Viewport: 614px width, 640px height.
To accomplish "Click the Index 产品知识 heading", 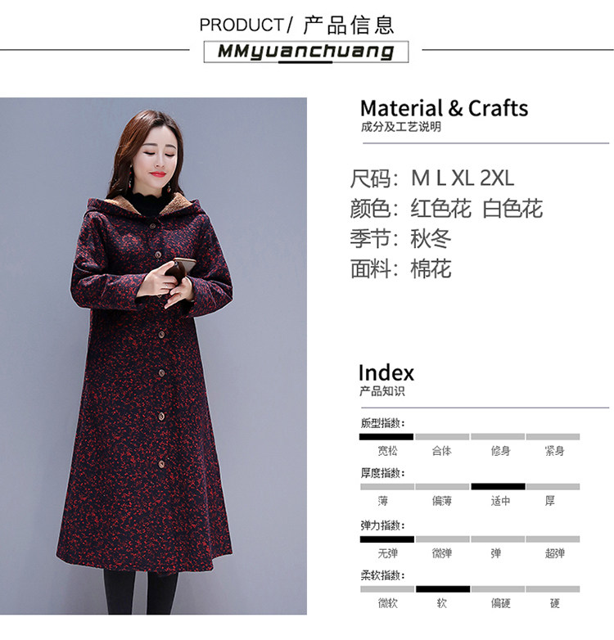I will coord(386,380).
